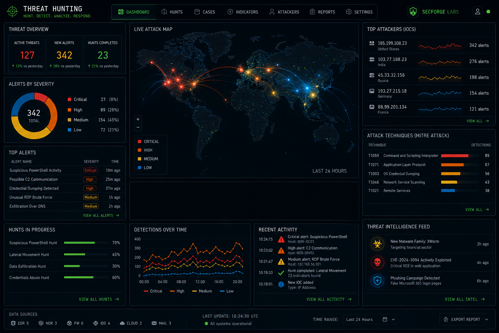This screenshot has width=499, height=333.
Task: Switch to the Dashboard tab
Action: click(134, 12)
